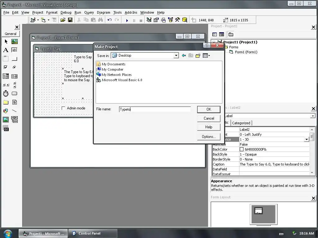This screenshot has height=238, width=318.
Task: Select the CheckBox control in the toolbox
Action: [x=6, y=67]
